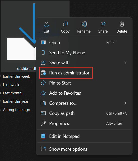
Task: Click the Copy icon in context menu
Action: coord(65,24)
